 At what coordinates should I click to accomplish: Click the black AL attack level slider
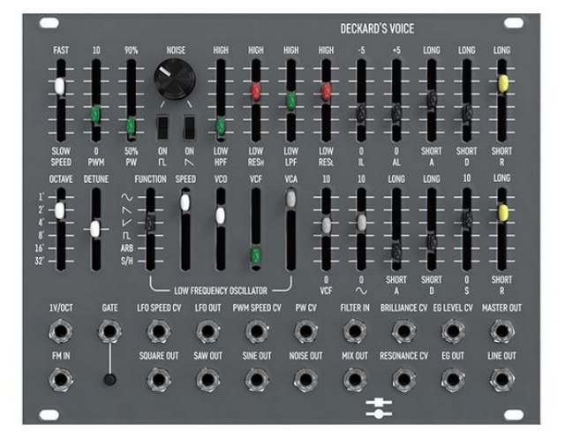point(396,113)
